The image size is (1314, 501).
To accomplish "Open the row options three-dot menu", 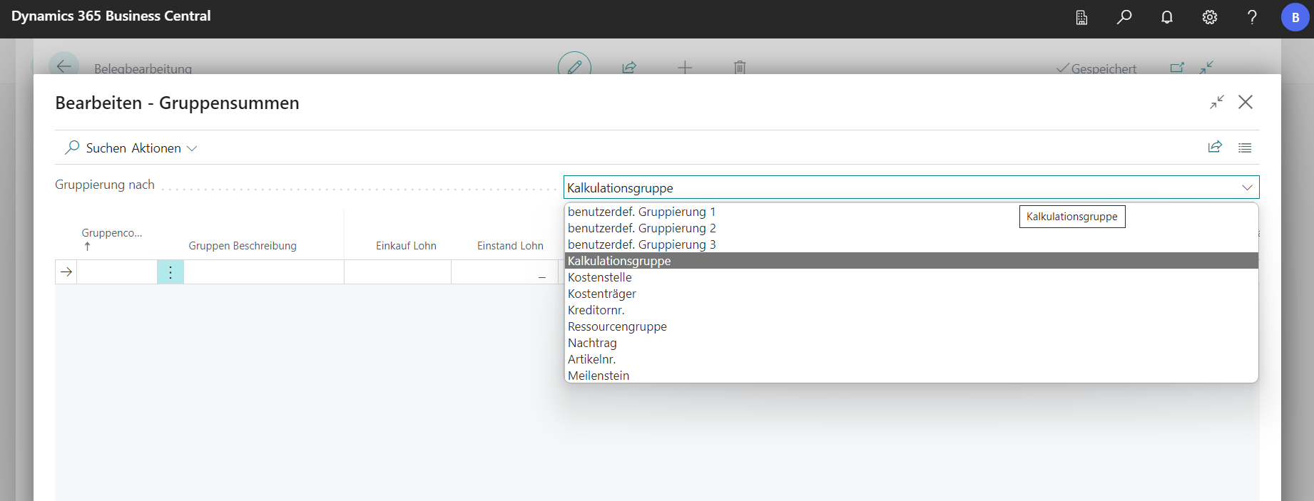I will click(170, 272).
